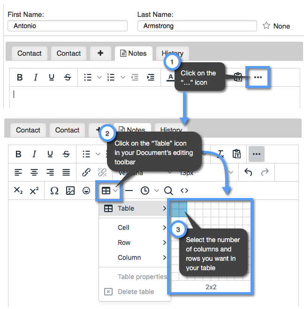Screen dimensions: 304x309
Task: Expand the date/time format dropdown chevron
Action: point(156,191)
